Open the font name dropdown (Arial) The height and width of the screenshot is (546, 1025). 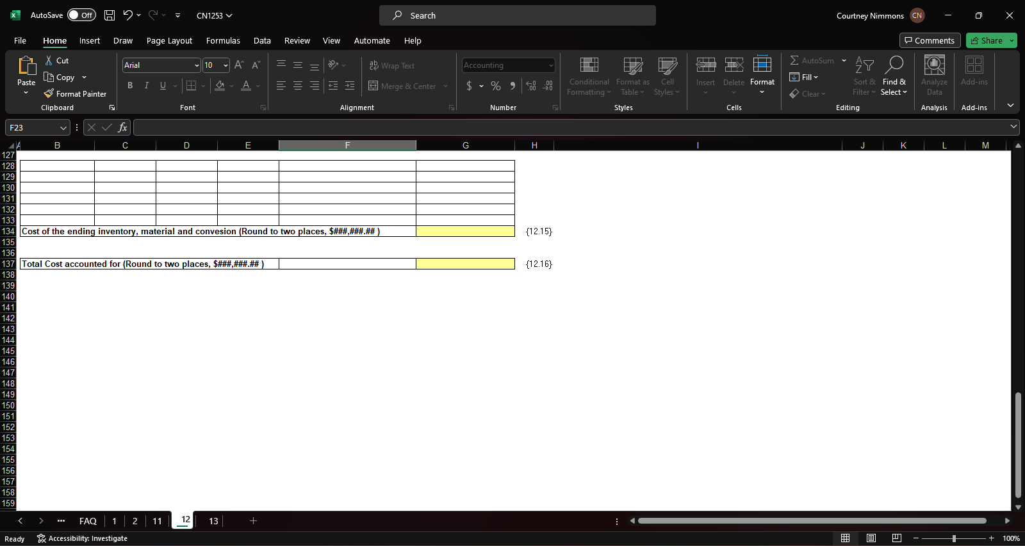point(197,65)
